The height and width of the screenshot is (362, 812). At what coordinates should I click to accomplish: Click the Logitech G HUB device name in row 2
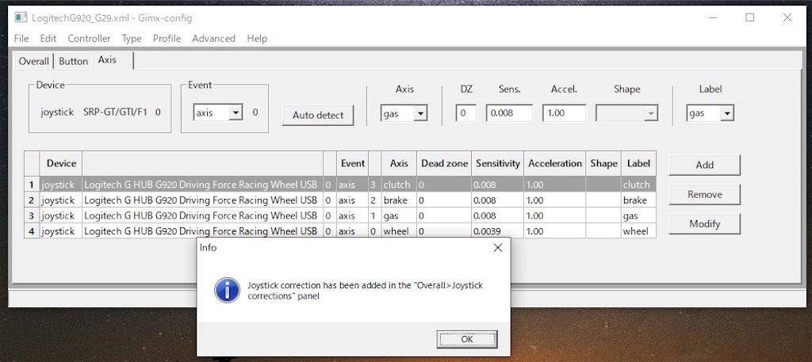202,200
